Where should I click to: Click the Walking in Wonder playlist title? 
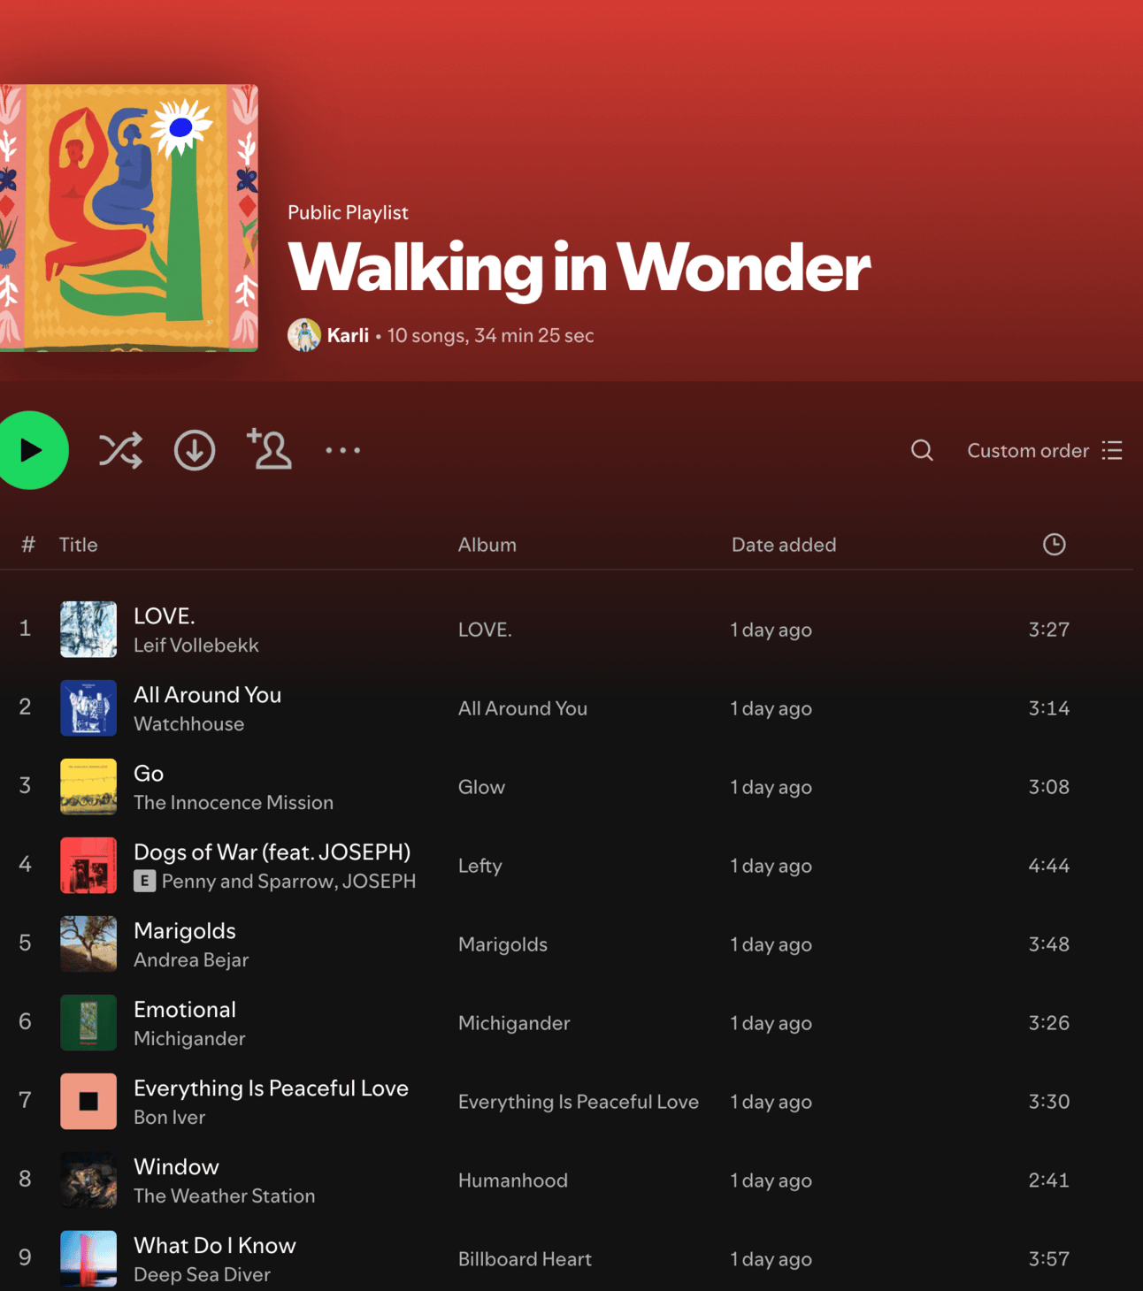pos(579,268)
